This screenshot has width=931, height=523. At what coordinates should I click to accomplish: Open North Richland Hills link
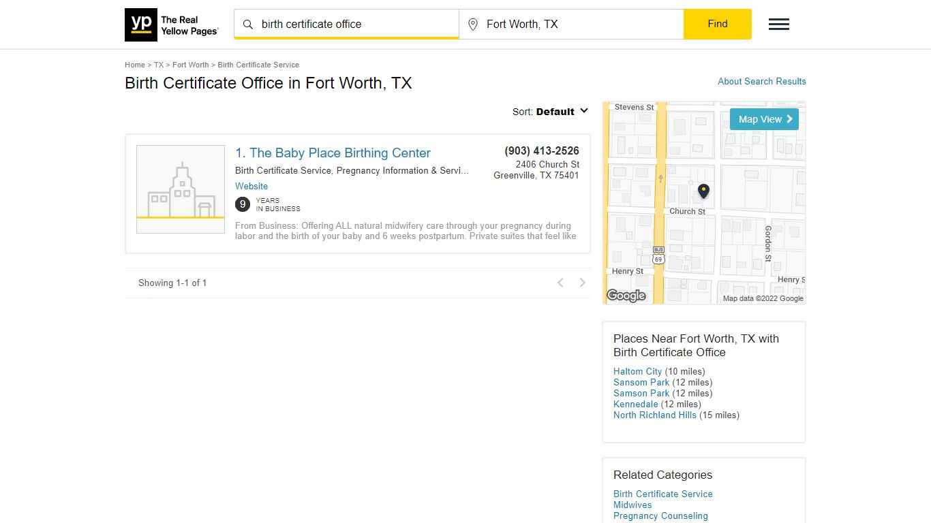655,415
